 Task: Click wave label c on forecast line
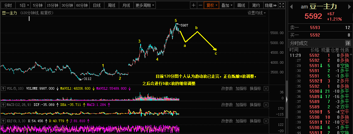[x=216, y=53]
